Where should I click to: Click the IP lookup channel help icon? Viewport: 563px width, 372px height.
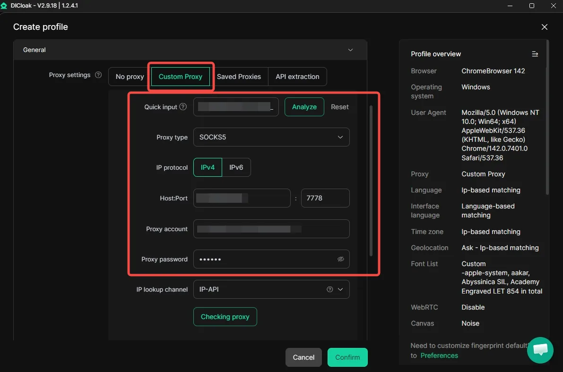click(329, 289)
